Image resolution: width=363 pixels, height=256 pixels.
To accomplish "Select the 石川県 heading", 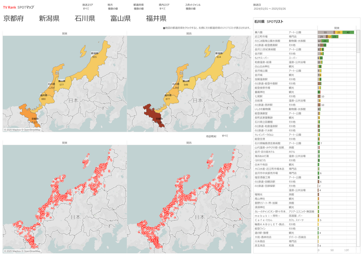I will tap(84, 19).
